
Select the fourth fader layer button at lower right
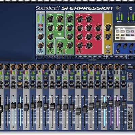click(130, 119)
